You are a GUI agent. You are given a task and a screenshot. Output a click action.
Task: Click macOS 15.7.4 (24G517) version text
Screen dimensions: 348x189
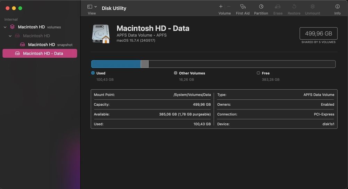click(x=136, y=41)
